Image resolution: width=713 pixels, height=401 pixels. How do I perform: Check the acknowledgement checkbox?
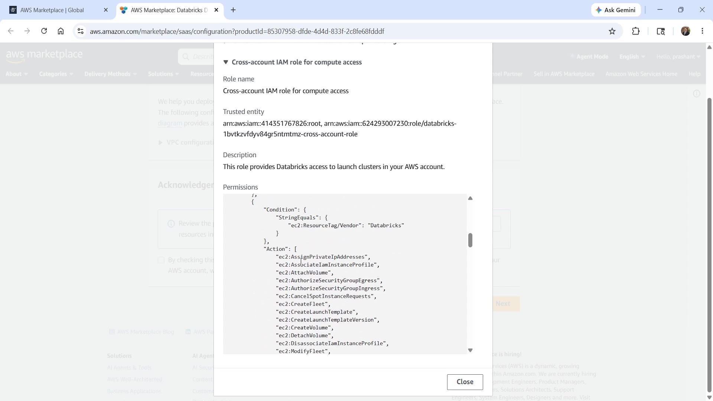(161, 260)
